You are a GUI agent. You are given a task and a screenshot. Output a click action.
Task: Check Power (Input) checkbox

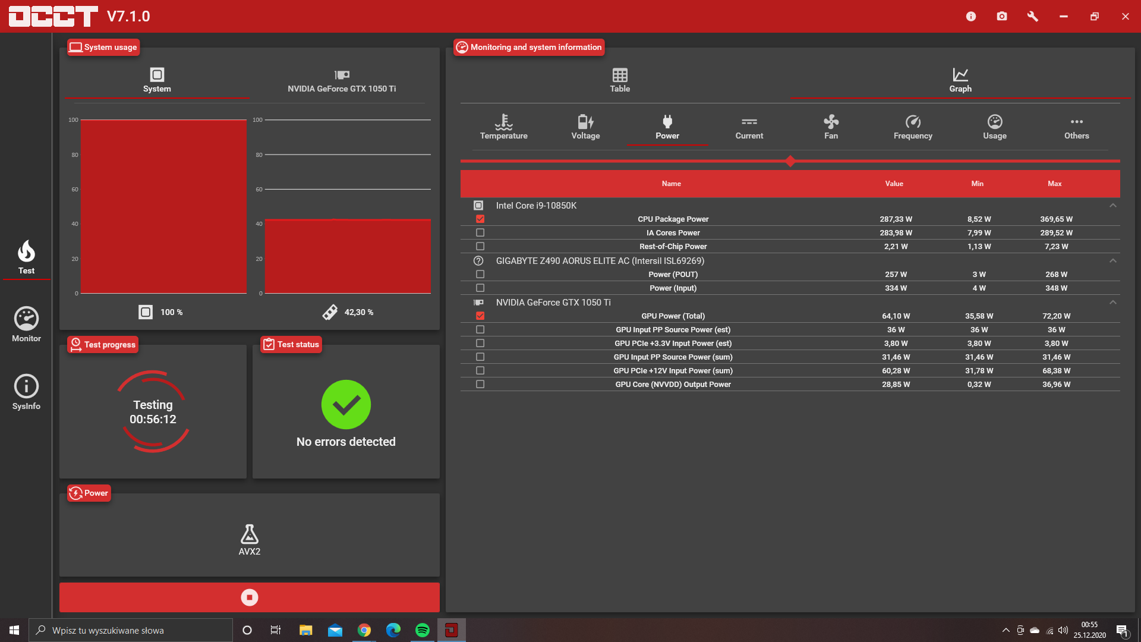coord(480,288)
